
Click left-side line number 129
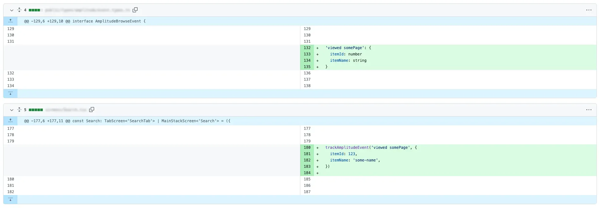[x=10, y=29]
